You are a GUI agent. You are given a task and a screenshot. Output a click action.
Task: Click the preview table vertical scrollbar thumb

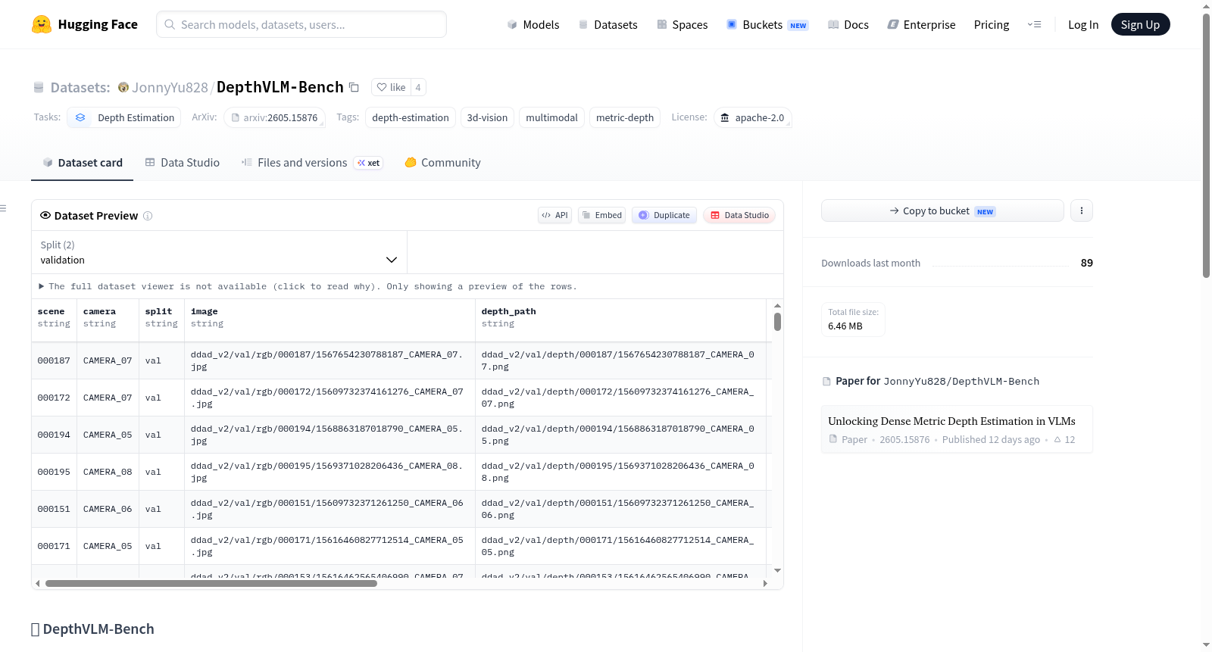pos(777,322)
